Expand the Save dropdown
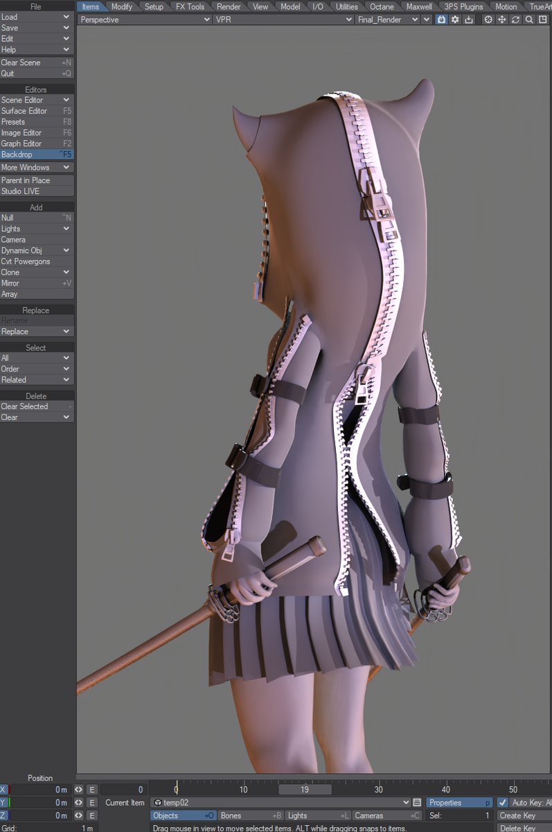The height and width of the screenshot is (832, 552). (37, 28)
